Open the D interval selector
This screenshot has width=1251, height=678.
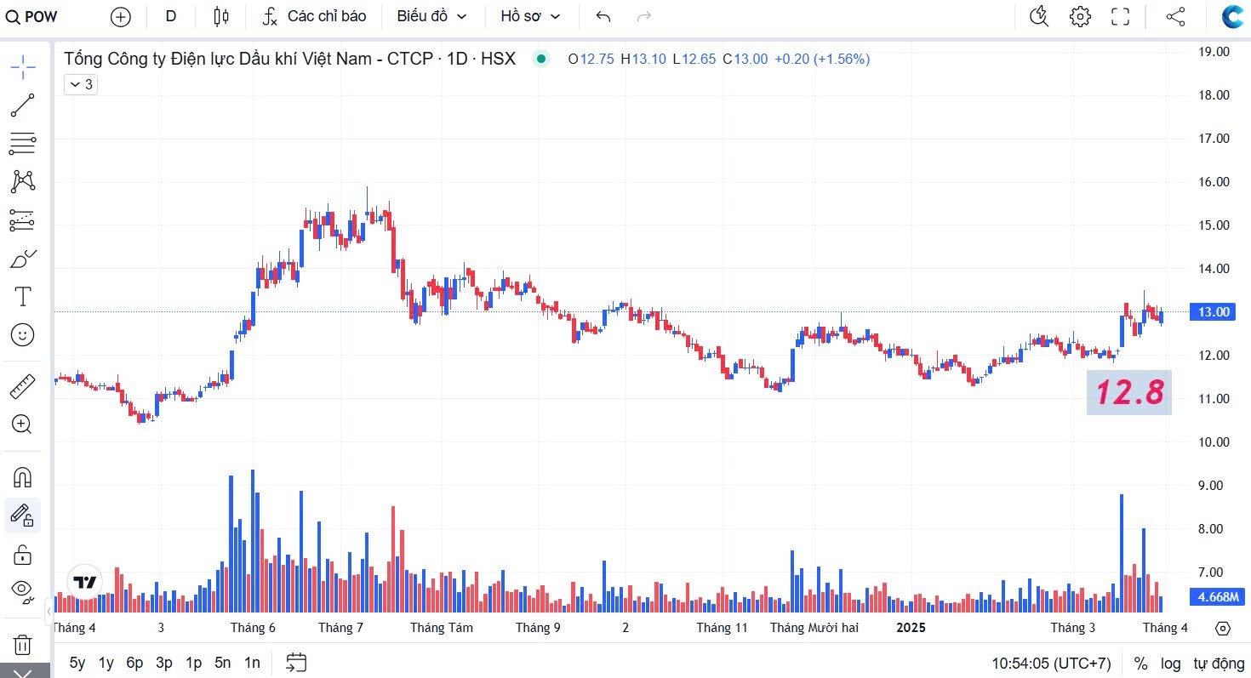(171, 16)
